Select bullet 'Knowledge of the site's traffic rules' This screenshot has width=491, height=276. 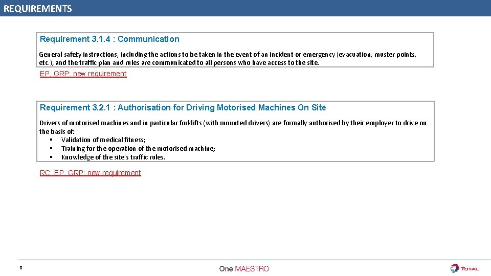tap(113, 157)
